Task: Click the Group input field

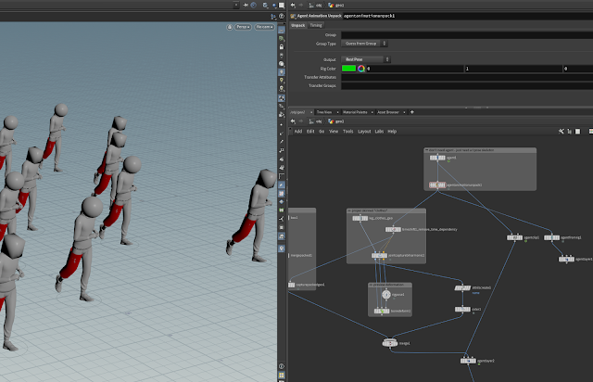Action: (x=463, y=34)
